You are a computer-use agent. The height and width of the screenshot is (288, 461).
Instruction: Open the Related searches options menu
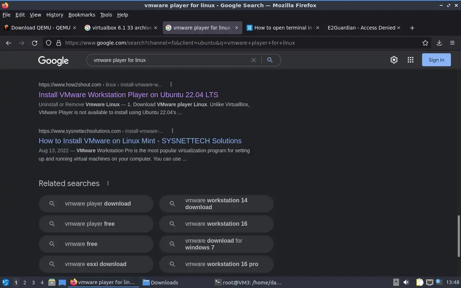click(108, 183)
